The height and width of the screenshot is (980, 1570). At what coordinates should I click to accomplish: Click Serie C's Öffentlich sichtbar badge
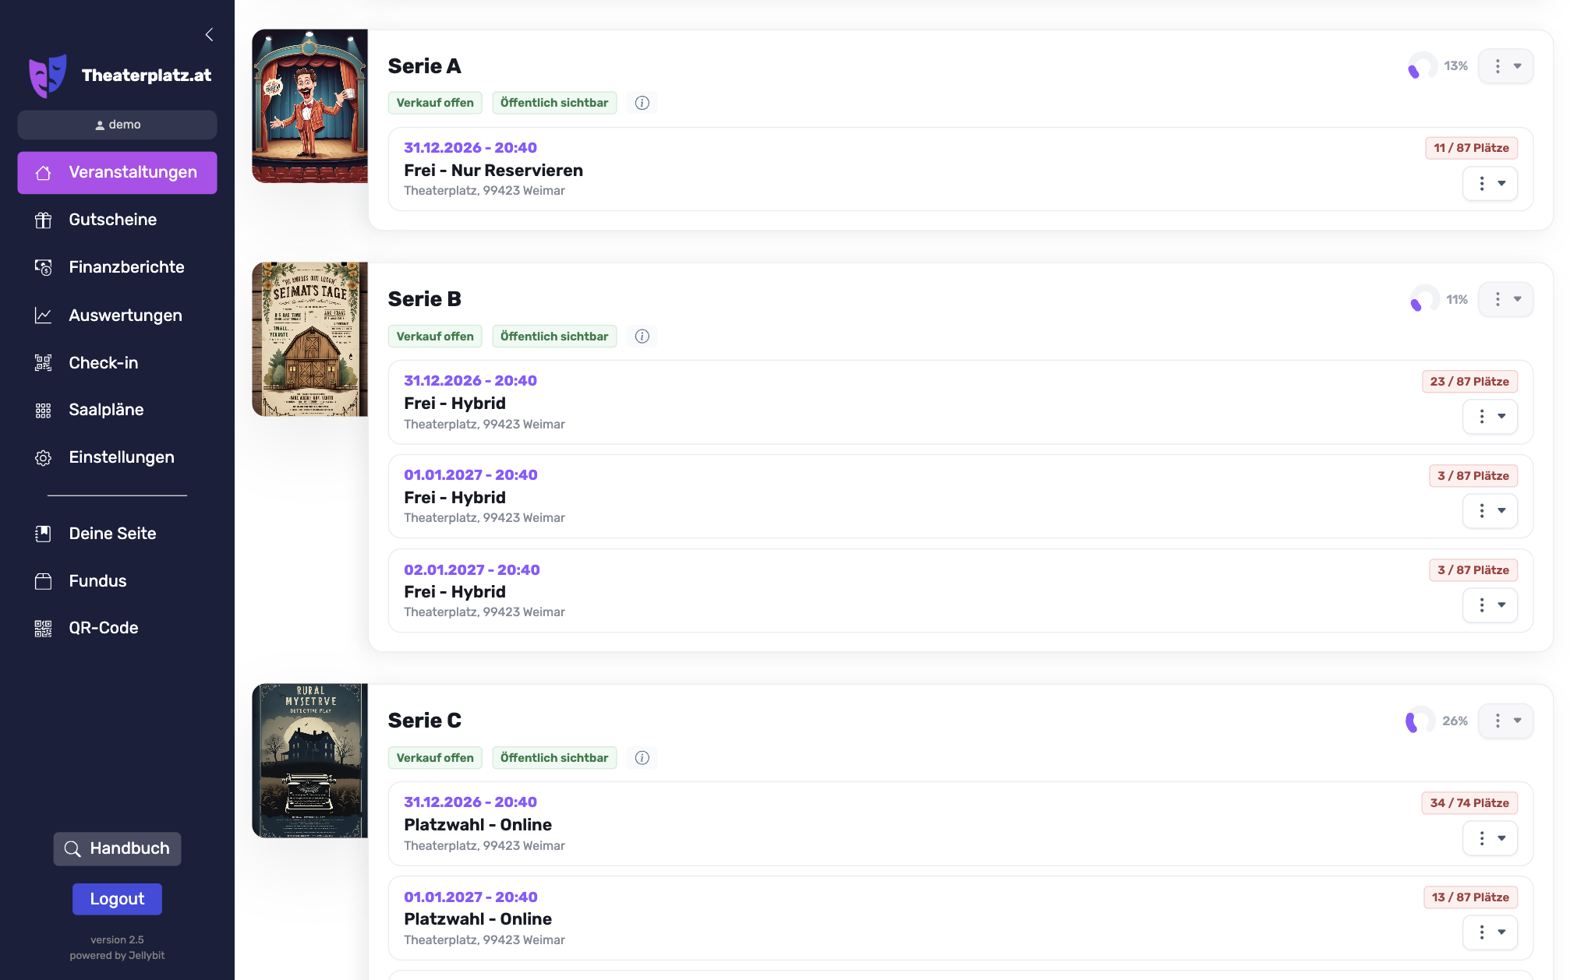pyautogui.click(x=554, y=758)
